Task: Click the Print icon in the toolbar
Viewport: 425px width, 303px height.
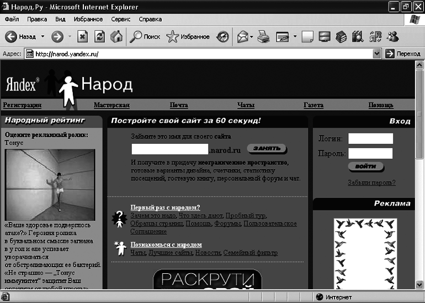Action: coord(264,37)
